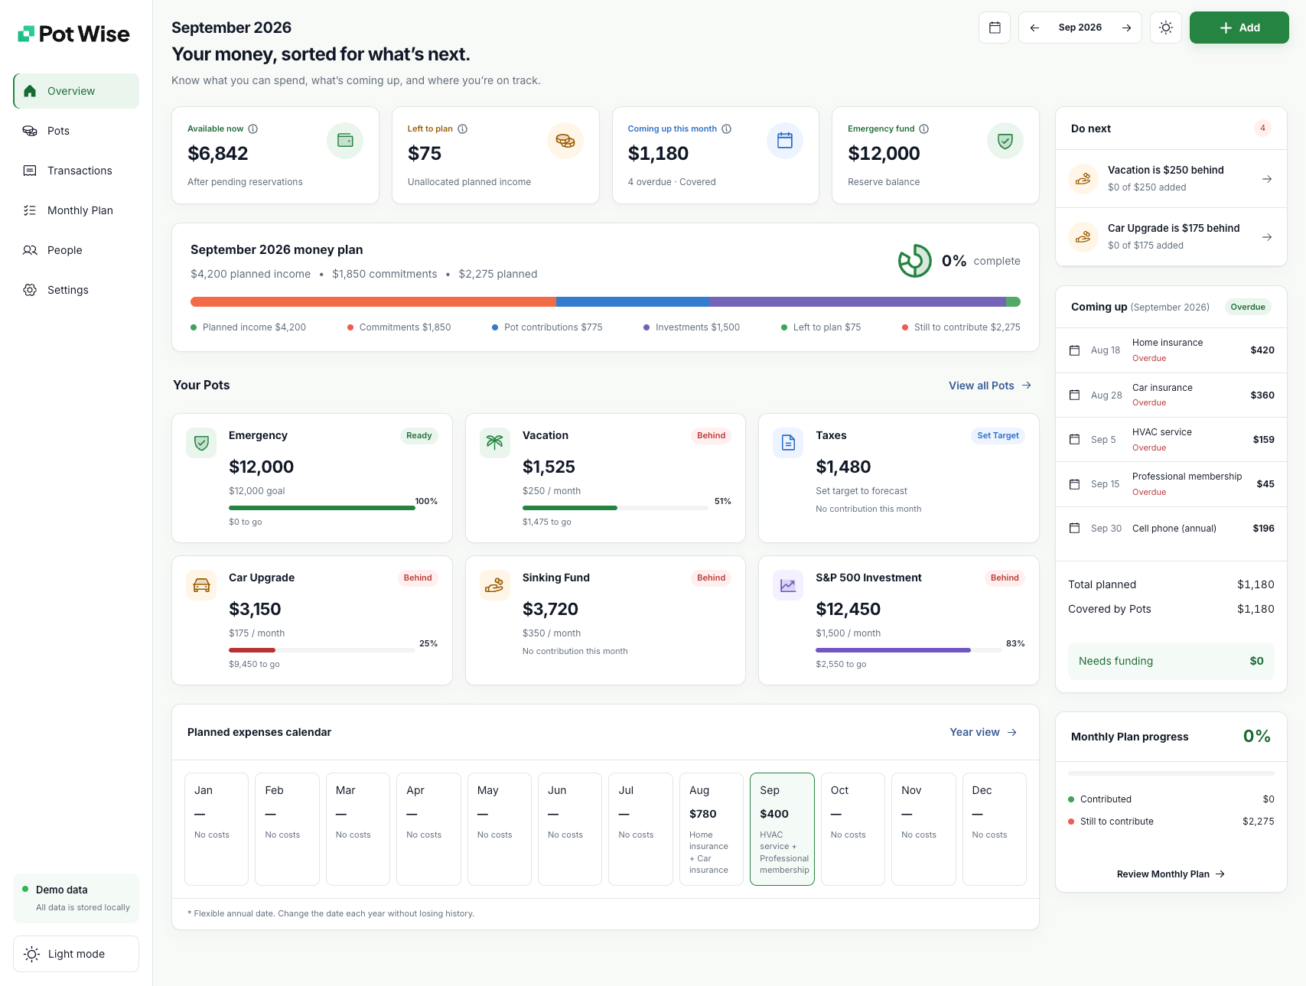Click the Taxes pot document icon
The image size is (1306, 986).
788,443
